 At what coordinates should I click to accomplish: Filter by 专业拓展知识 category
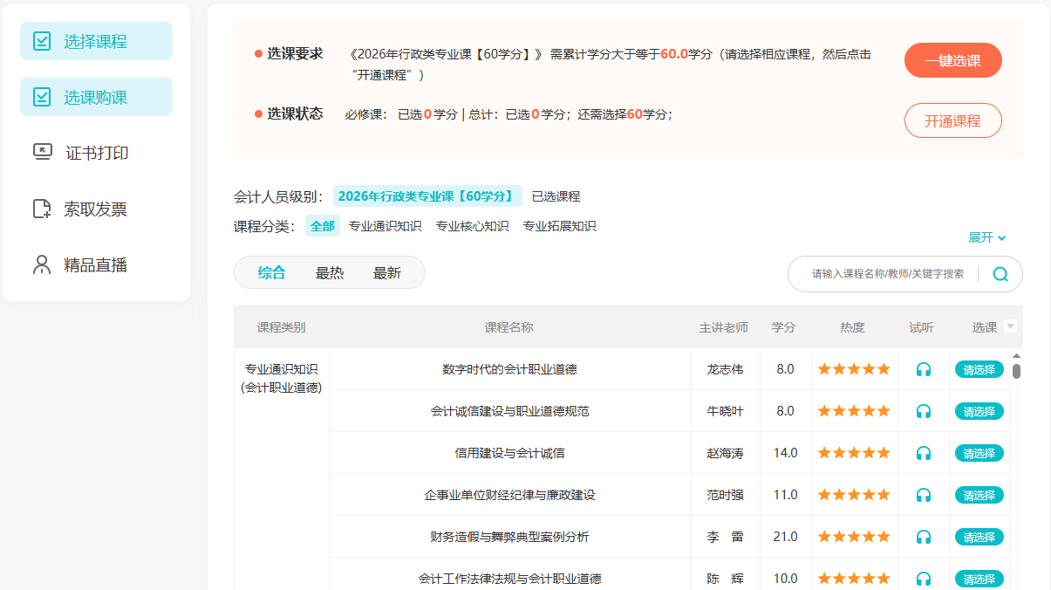point(559,226)
